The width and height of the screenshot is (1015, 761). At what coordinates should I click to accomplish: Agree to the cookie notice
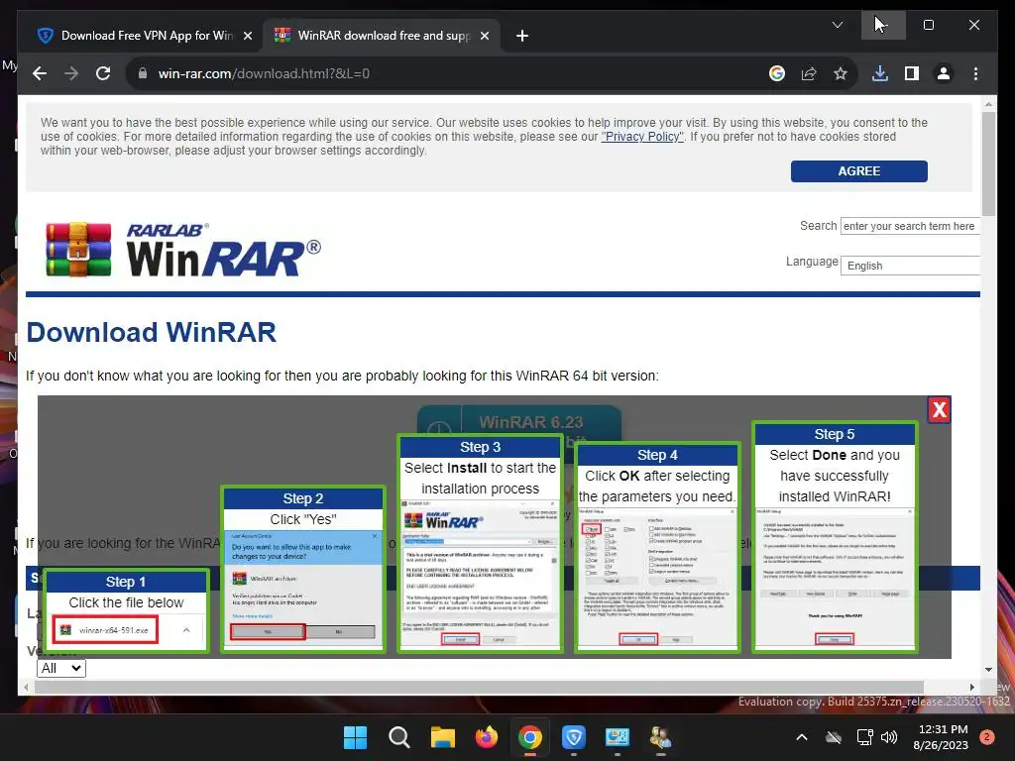pos(859,170)
